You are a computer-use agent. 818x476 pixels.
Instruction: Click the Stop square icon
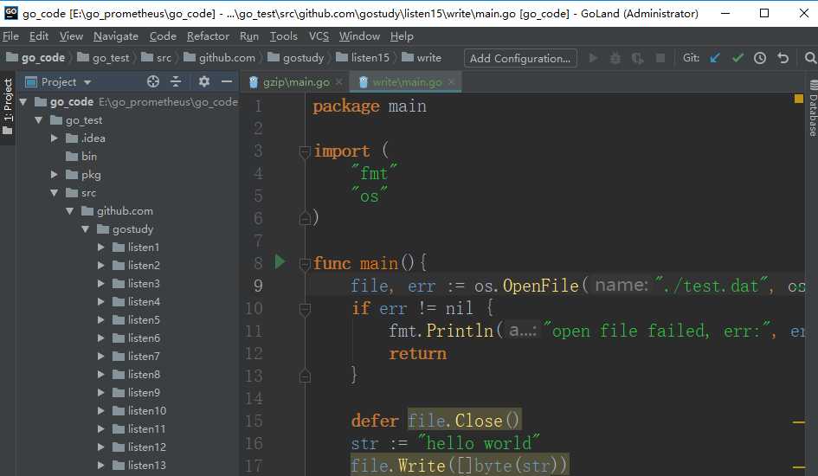pos(660,58)
